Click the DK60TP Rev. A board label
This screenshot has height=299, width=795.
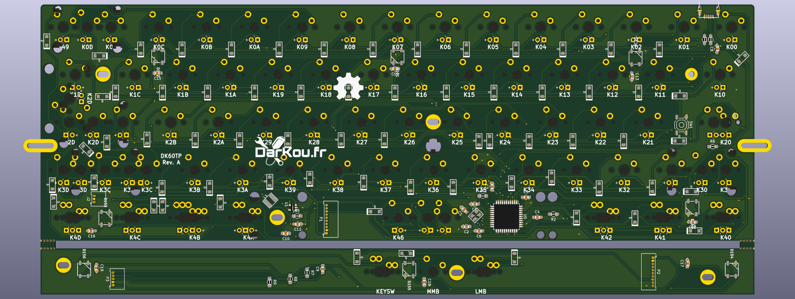click(171, 159)
